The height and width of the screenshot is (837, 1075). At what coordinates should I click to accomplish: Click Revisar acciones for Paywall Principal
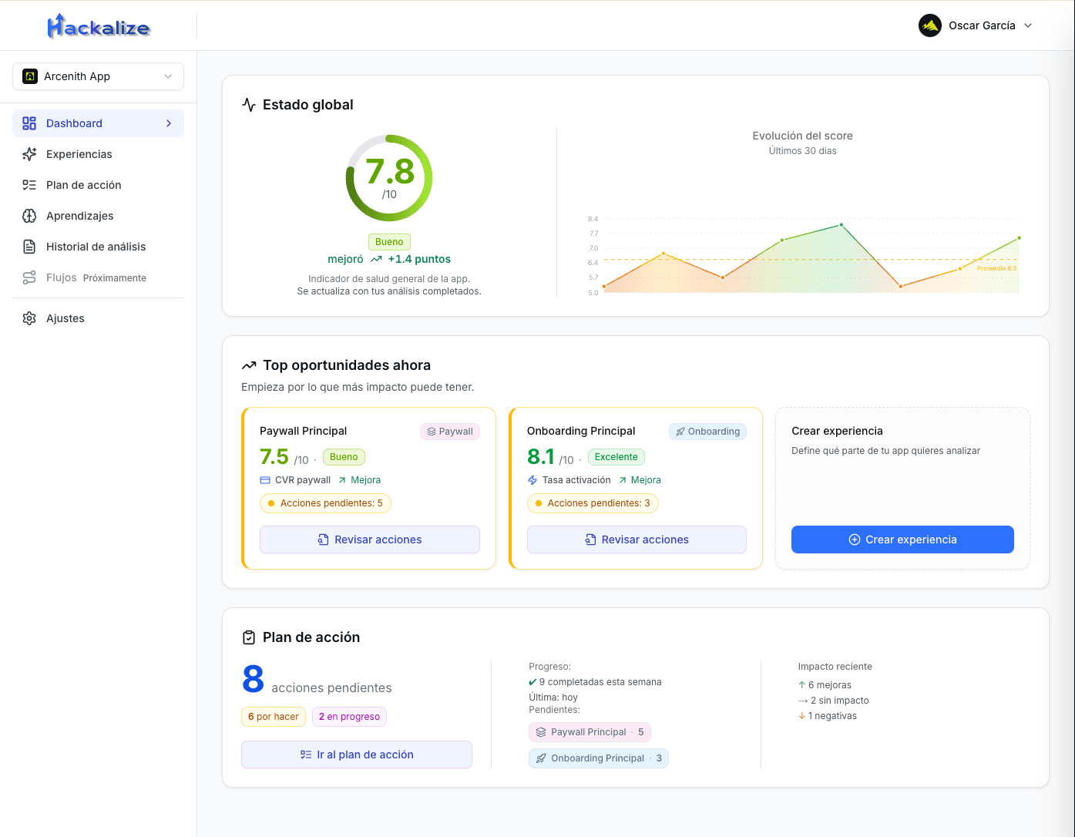click(370, 540)
